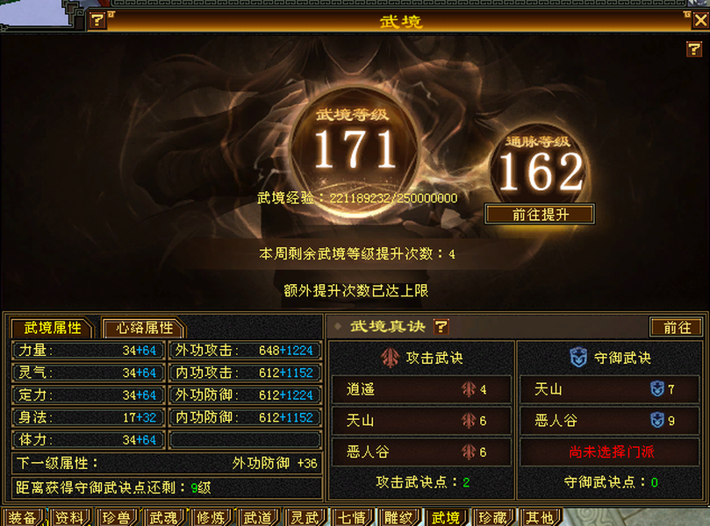
Task: Click sword icon in 恶人谷 attack row
Action: 469,451
